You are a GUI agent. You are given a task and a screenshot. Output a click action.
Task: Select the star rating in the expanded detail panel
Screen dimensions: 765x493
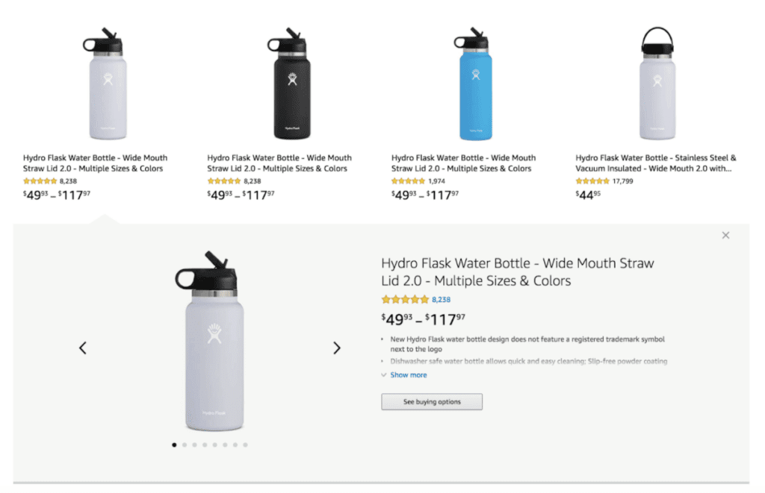(x=406, y=298)
